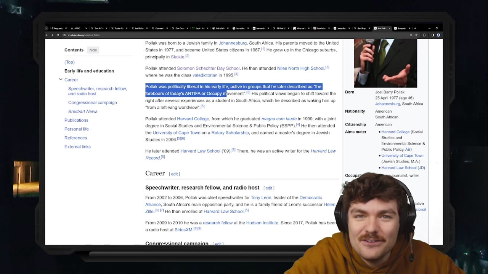Open the Niles North High School link

(x=301, y=68)
